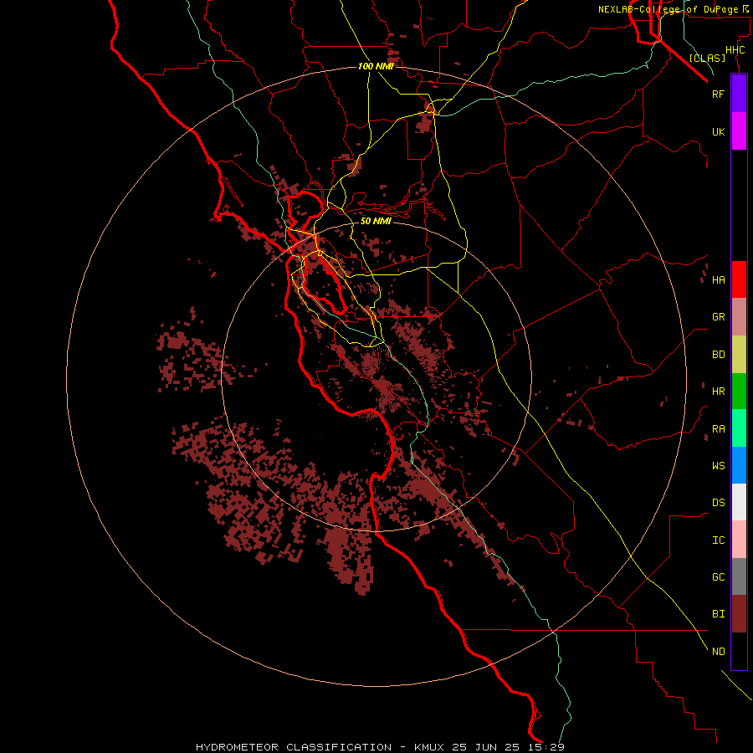Pick the dark green HR legend swatch
Image resolution: width=753 pixels, height=753 pixels.
(x=739, y=392)
